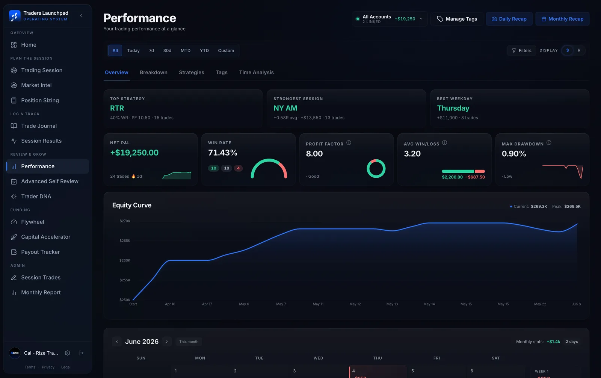Open Advanced Self Review calendar icon
Screen dimensions: 601x378
(14, 181)
